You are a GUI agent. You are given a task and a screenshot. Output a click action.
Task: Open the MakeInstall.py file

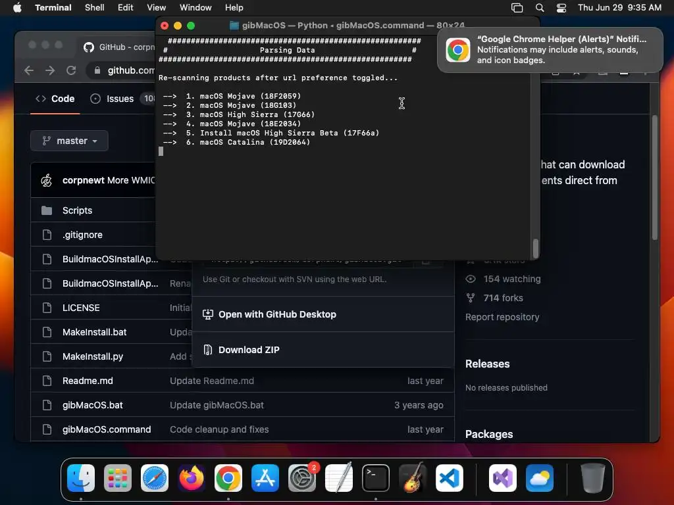pyautogui.click(x=93, y=356)
